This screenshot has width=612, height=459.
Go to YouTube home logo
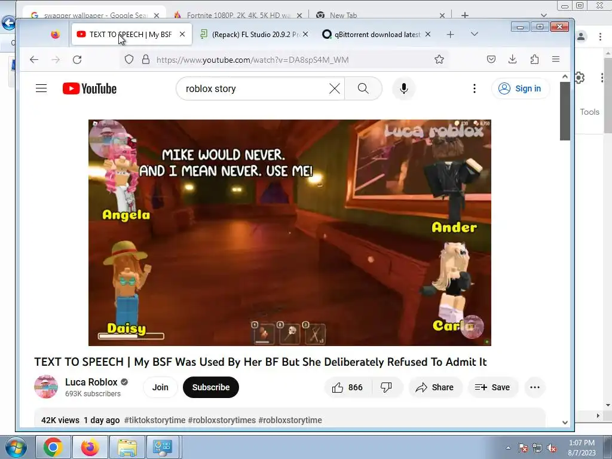tap(90, 88)
